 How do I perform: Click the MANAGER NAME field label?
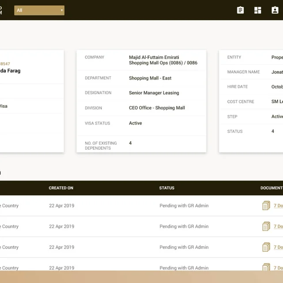pos(243,72)
